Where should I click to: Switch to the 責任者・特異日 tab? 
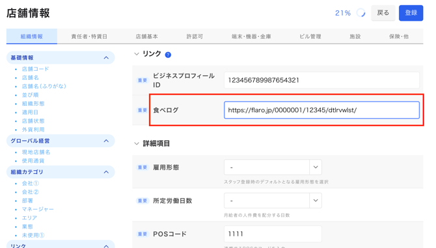click(89, 36)
